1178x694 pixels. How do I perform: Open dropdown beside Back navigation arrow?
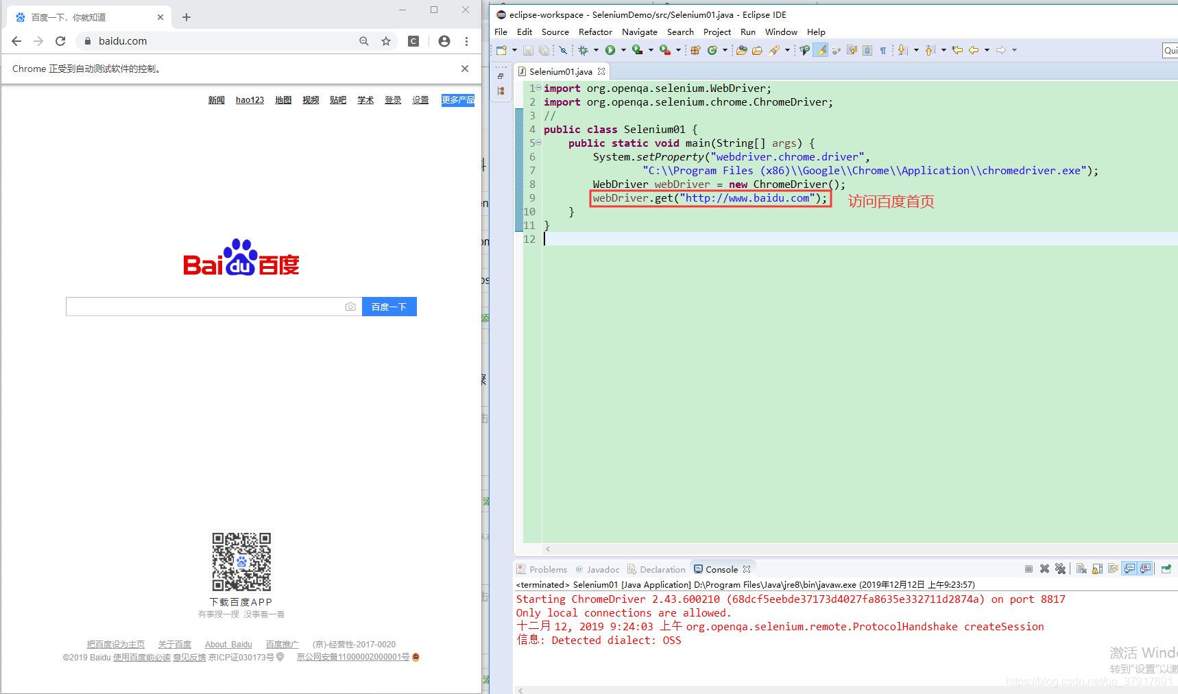click(987, 50)
